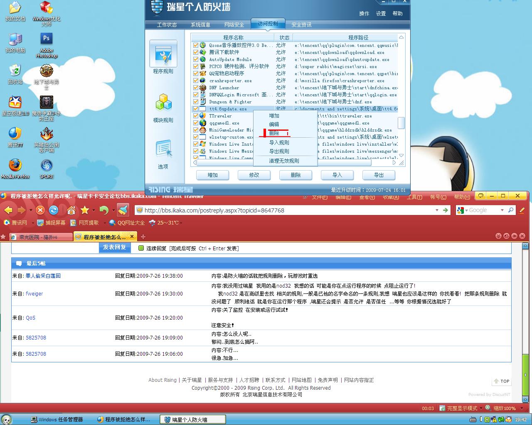This screenshot has height=425, width=532.
Task: Click the 增加 button below the rule list
Action: coord(212,175)
